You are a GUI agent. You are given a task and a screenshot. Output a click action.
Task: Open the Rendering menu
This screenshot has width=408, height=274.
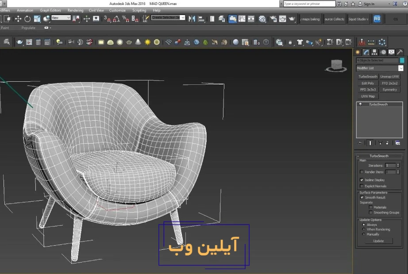click(x=75, y=10)
